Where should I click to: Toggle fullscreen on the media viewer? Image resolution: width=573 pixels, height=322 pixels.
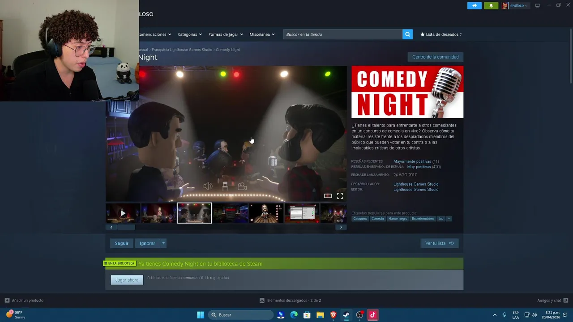click(x=340, y=196)
